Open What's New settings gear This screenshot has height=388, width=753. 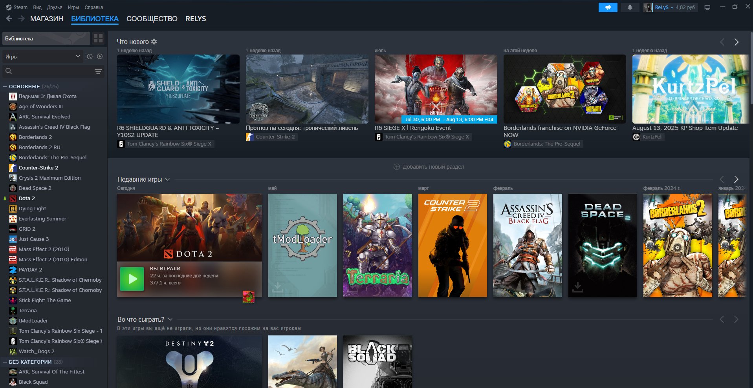pyautogui.click(x=154, y=42)
